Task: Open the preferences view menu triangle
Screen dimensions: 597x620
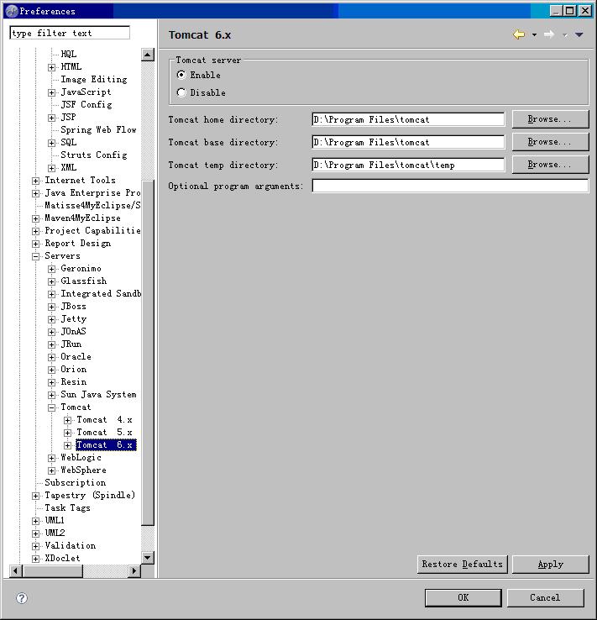Action: coord(579,34)
